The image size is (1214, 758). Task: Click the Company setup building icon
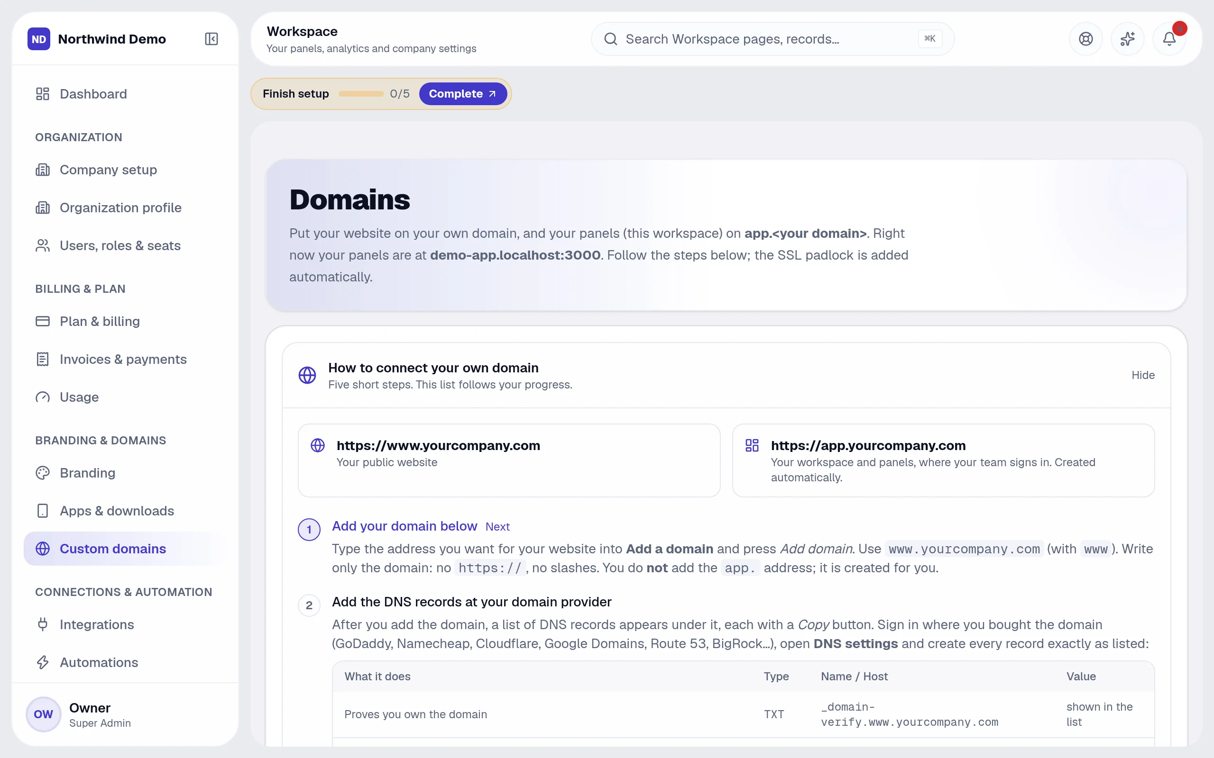point(43,170)
